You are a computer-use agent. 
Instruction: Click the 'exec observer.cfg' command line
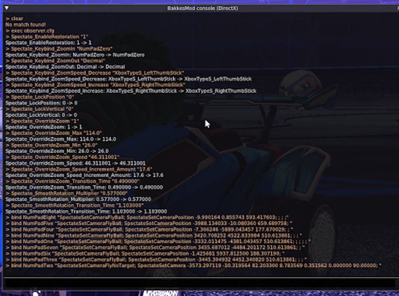30,31
